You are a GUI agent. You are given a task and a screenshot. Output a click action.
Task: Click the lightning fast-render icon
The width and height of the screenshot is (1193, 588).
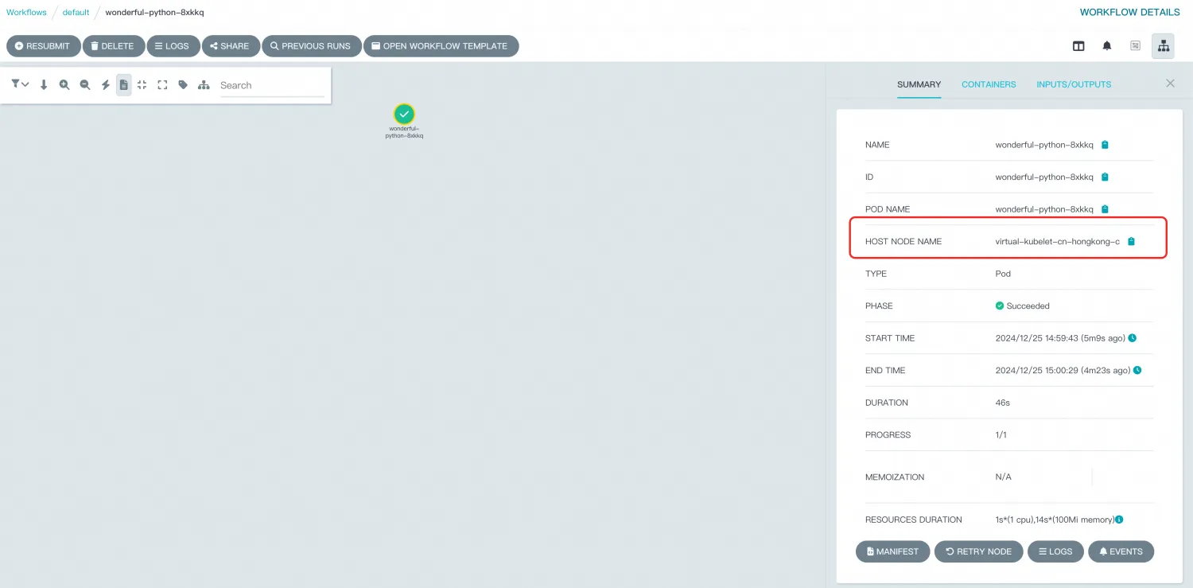tap(105, 84)
